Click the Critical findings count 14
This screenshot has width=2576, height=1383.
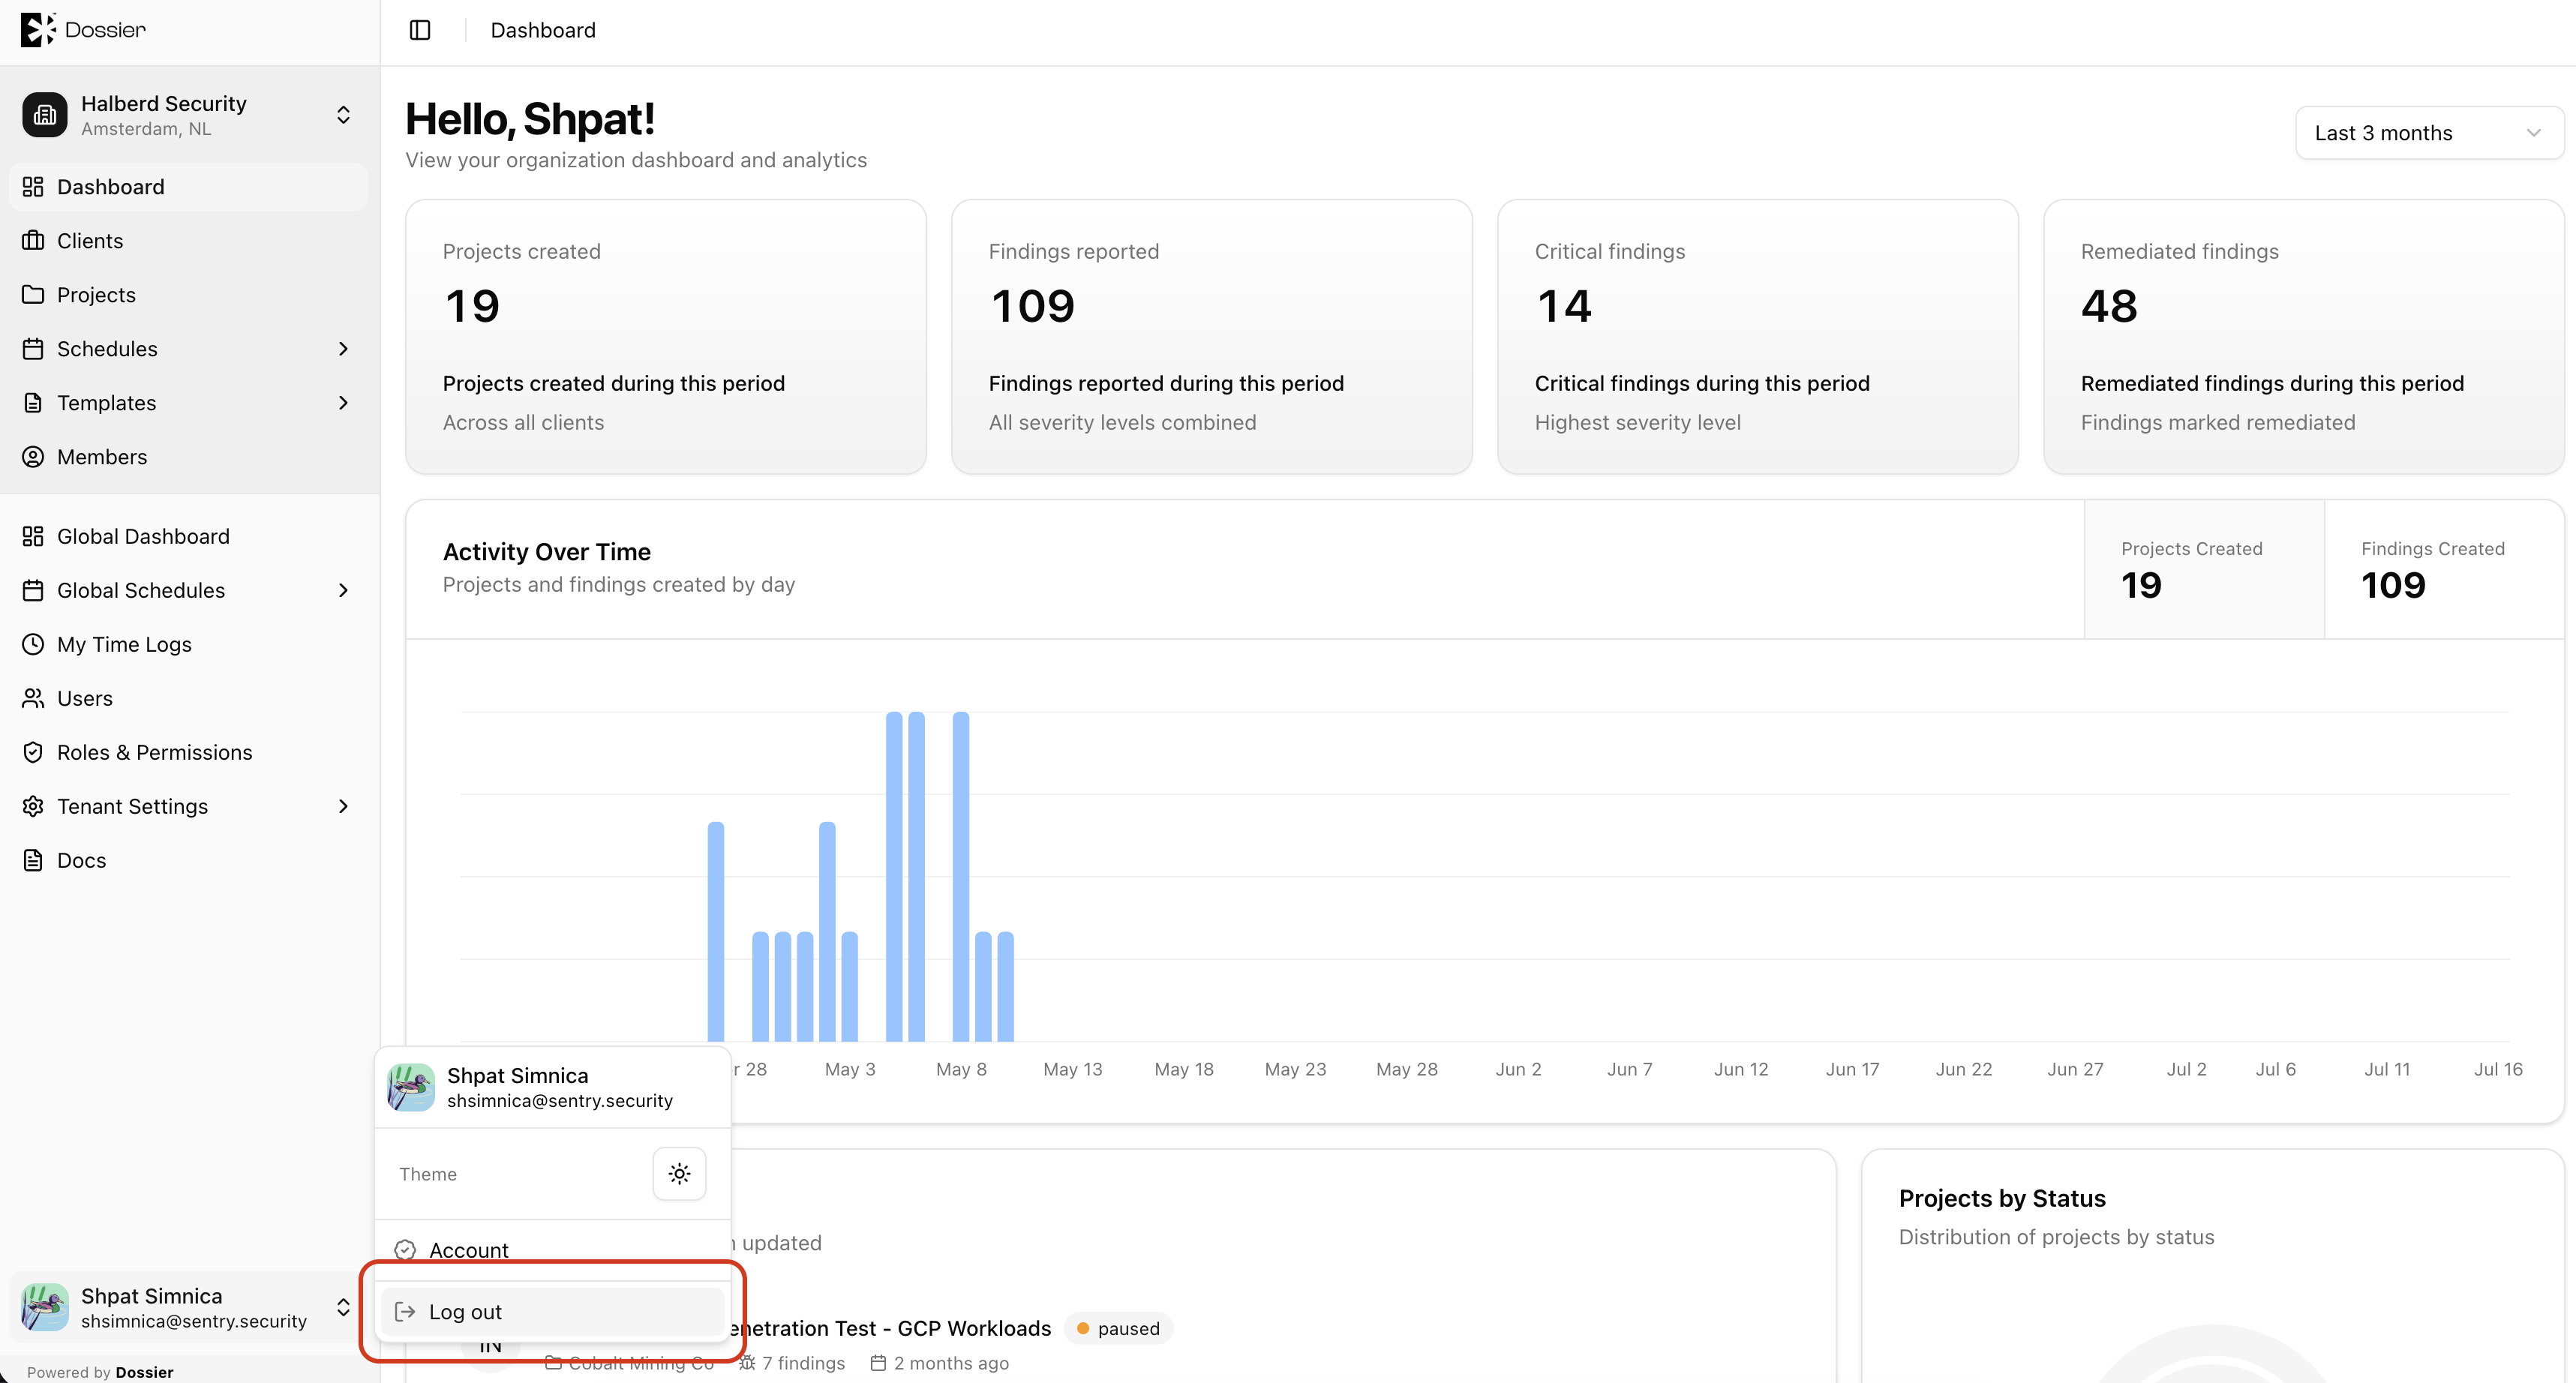(x=1564, y=306)
